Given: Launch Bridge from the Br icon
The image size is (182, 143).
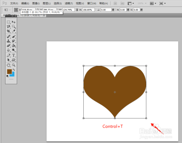Looking at the screenshot, I should [115, 3].
